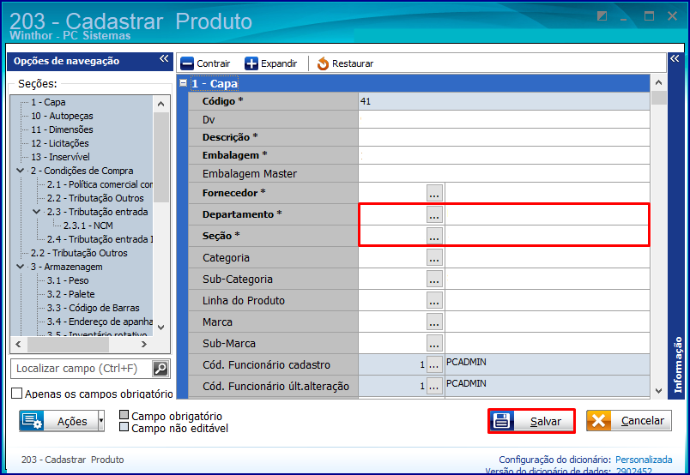The height and width of the screenshot is (475, 690).
Task: Select 2.1 - Política comercial section
Action: [100, 184]
